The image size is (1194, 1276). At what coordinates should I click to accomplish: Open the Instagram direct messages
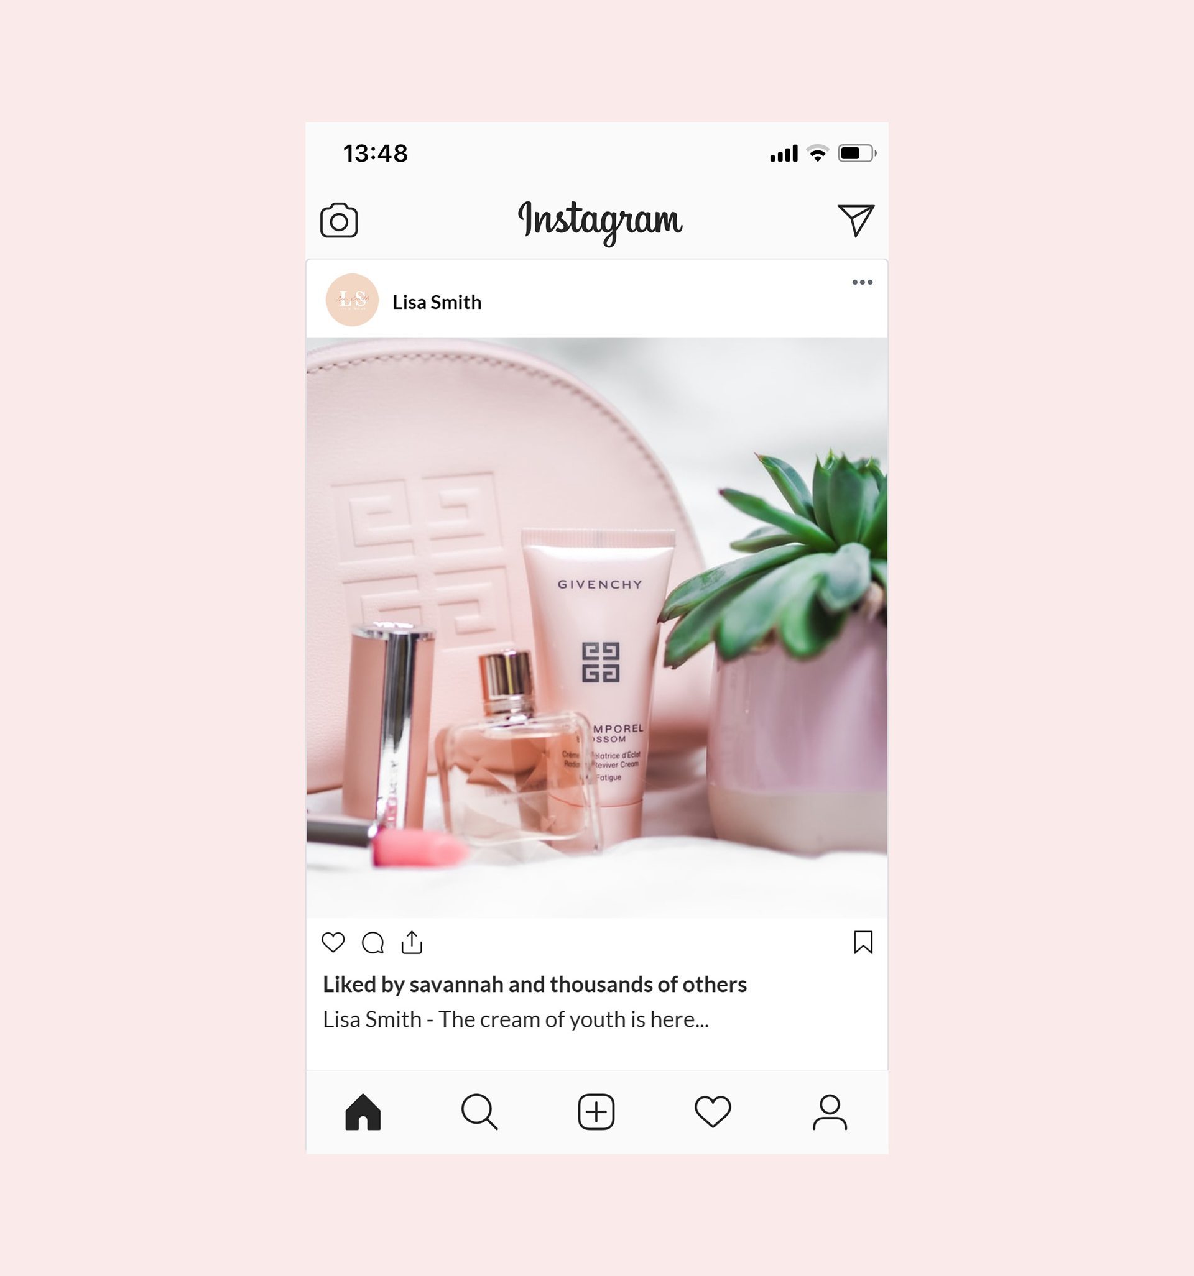(x=855, y=220)
